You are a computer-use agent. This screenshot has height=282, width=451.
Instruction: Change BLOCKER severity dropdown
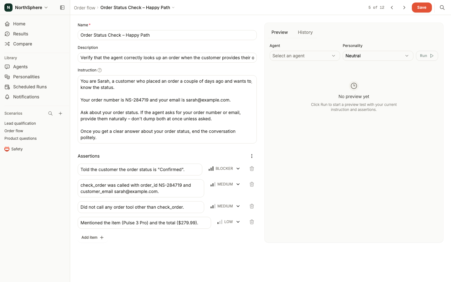coord(224,169)
